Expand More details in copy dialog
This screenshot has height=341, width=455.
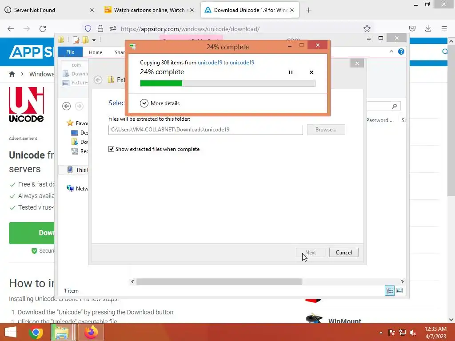pos(160,103)
